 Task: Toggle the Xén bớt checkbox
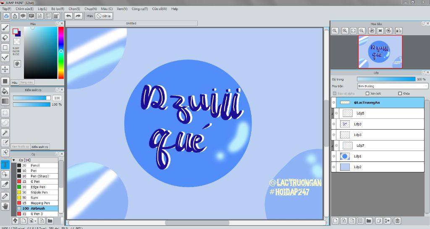point(367,94)
